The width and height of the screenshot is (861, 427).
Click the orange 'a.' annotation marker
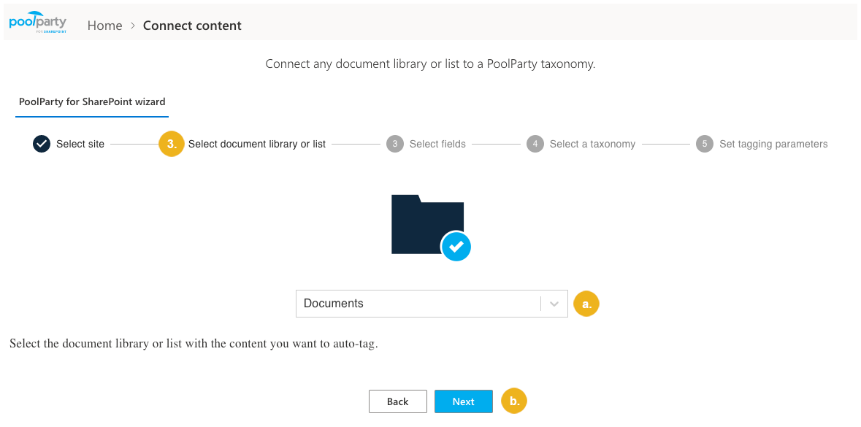click(x=586, y=303)
